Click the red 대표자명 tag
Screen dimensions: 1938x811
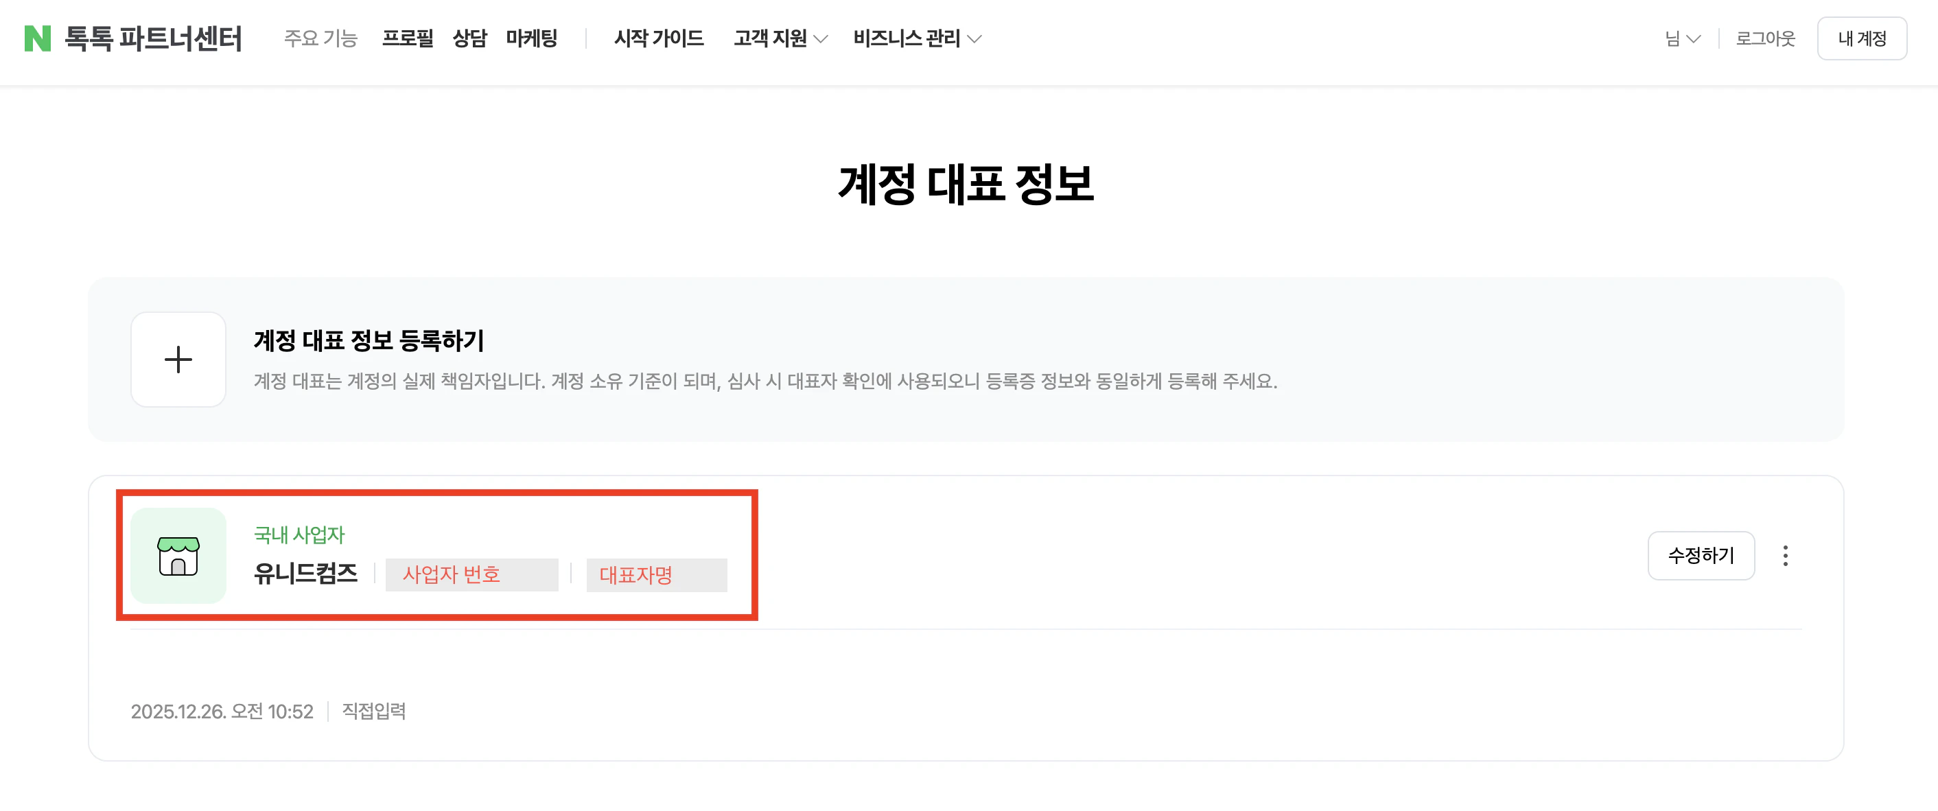(x=656, y=575)
